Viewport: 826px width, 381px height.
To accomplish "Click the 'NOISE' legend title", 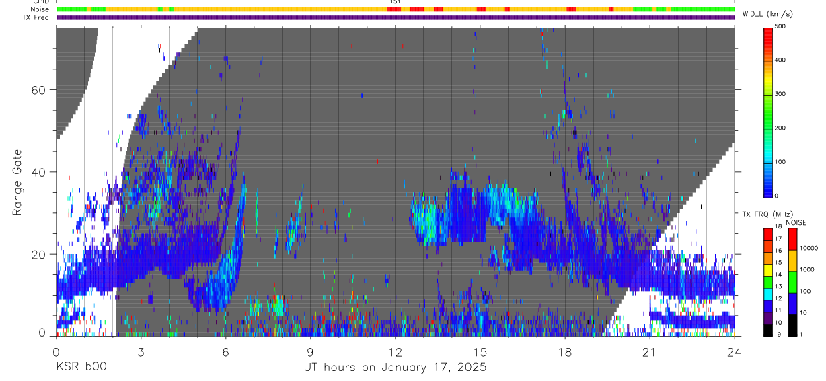I will click(x=796, y=222).
